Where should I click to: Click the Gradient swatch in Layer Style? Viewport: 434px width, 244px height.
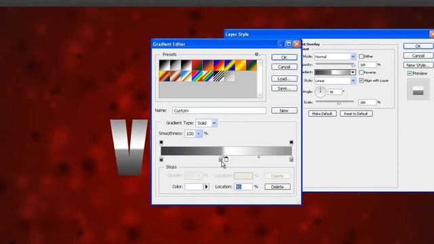(x=332, y=73)
